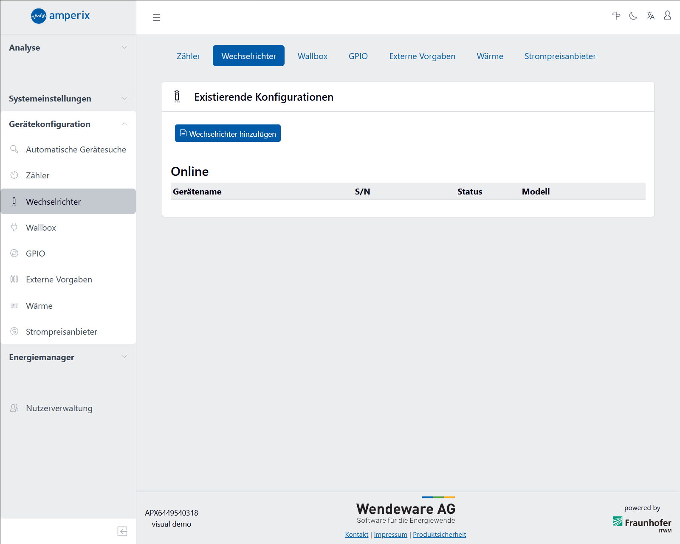
Task: Toggle dark mode moon icon
Action: click(633, 16)
